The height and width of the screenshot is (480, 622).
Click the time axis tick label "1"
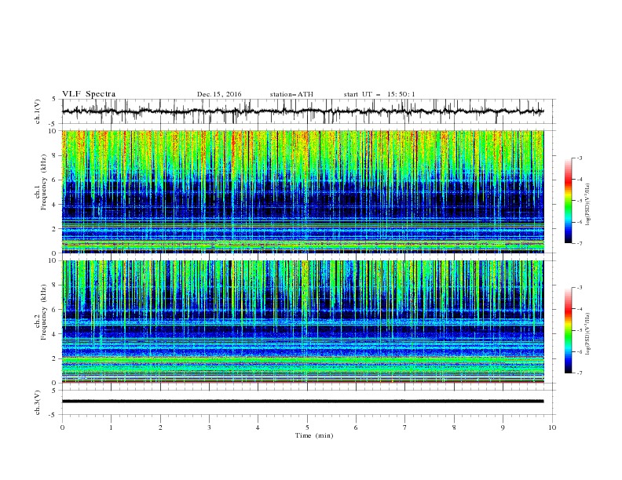click(111, 427)
